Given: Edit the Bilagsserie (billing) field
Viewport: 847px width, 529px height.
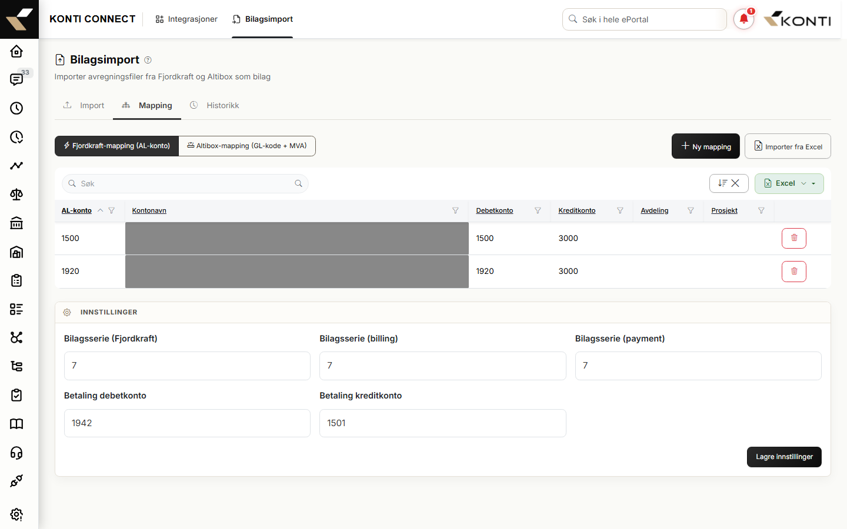Looking at the screenshot, I should pyautogui.click(x=443, y=366).
